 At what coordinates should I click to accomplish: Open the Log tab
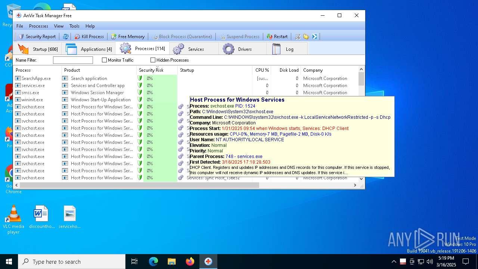click(287, 49)
